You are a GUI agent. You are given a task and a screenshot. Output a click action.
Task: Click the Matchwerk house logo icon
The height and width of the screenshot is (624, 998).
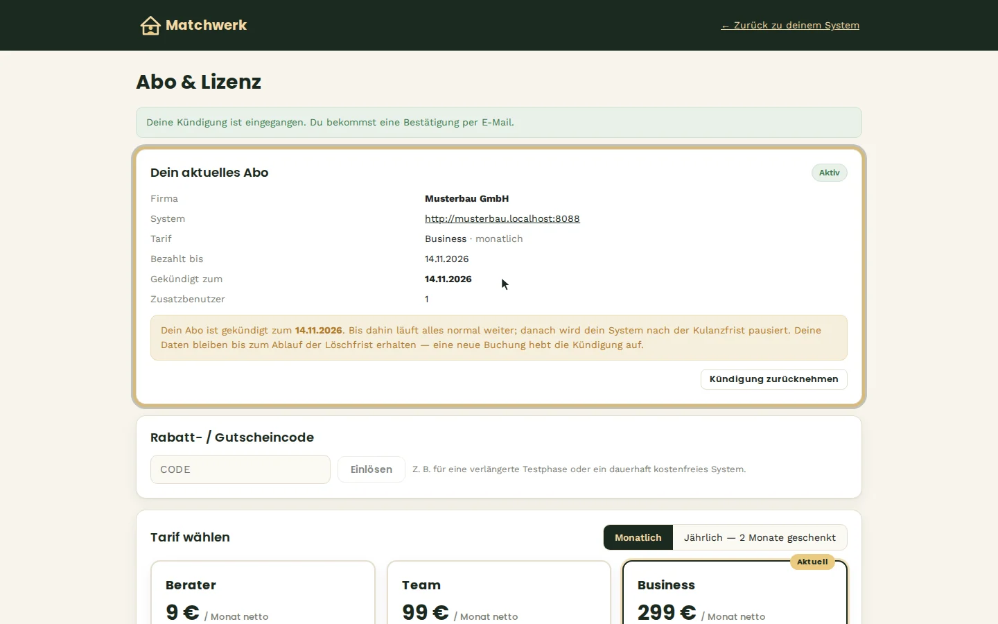coord(150,26)
